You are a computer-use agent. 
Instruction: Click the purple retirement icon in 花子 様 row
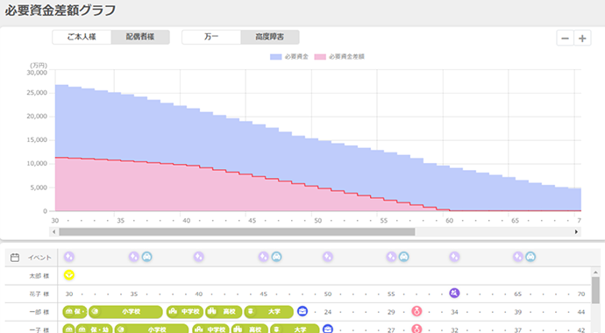coord(454,293)
